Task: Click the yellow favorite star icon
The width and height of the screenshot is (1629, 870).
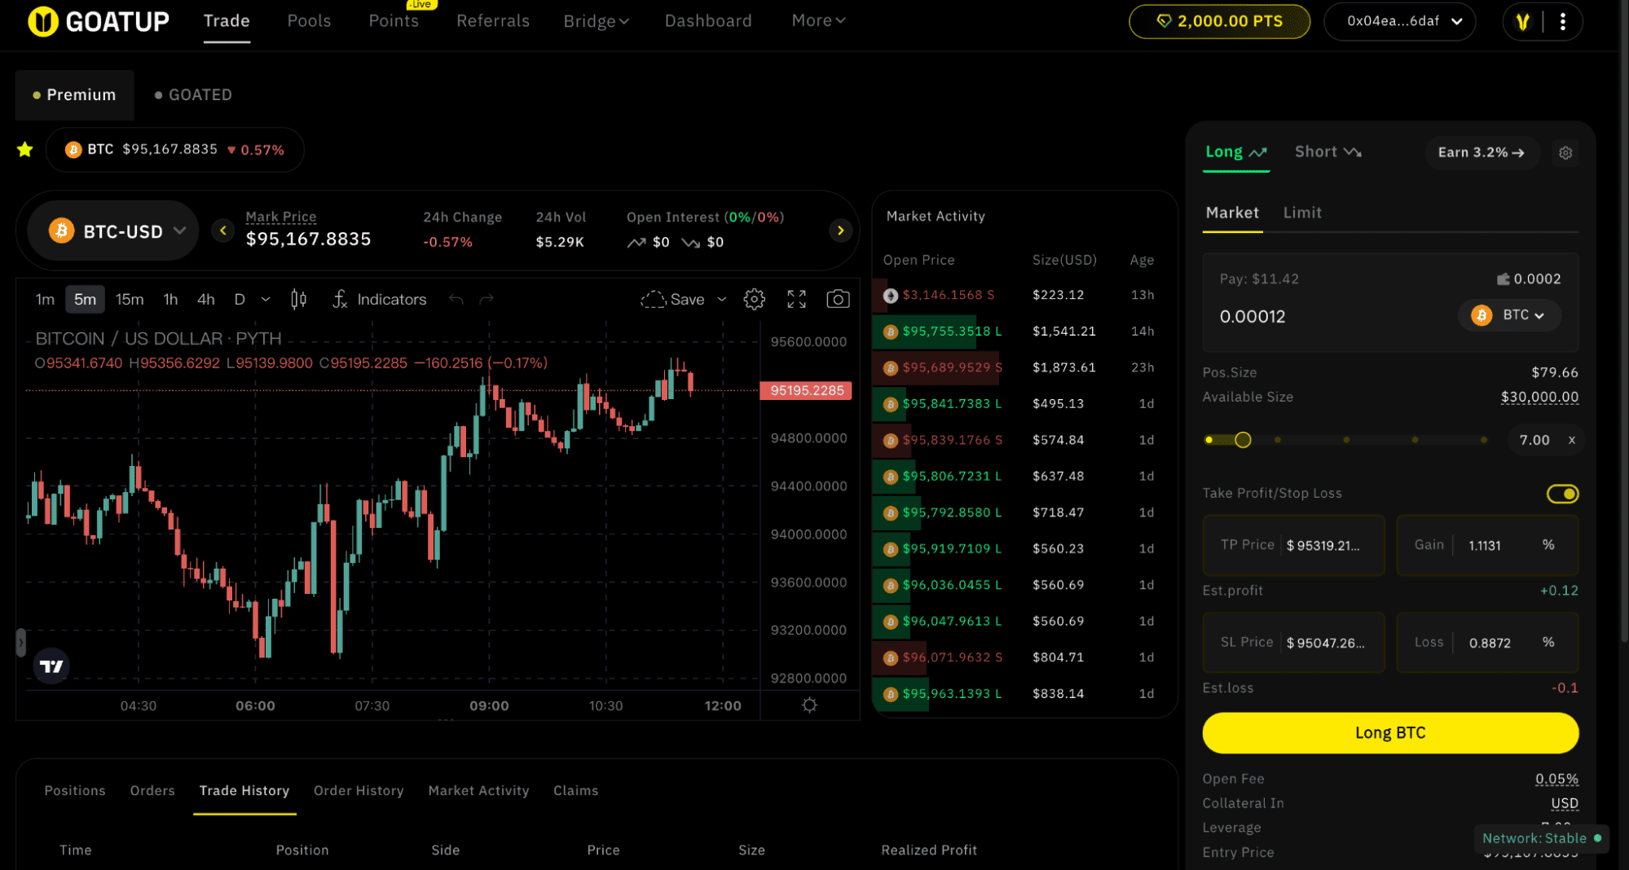Action: pos(25,149)
